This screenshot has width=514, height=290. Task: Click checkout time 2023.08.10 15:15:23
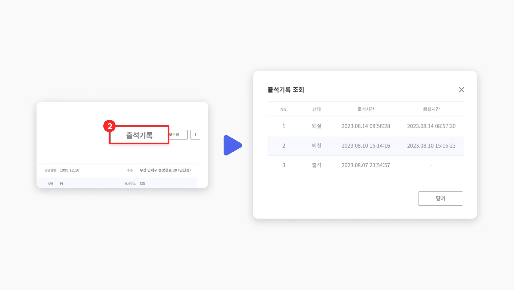tap(431, 146)
